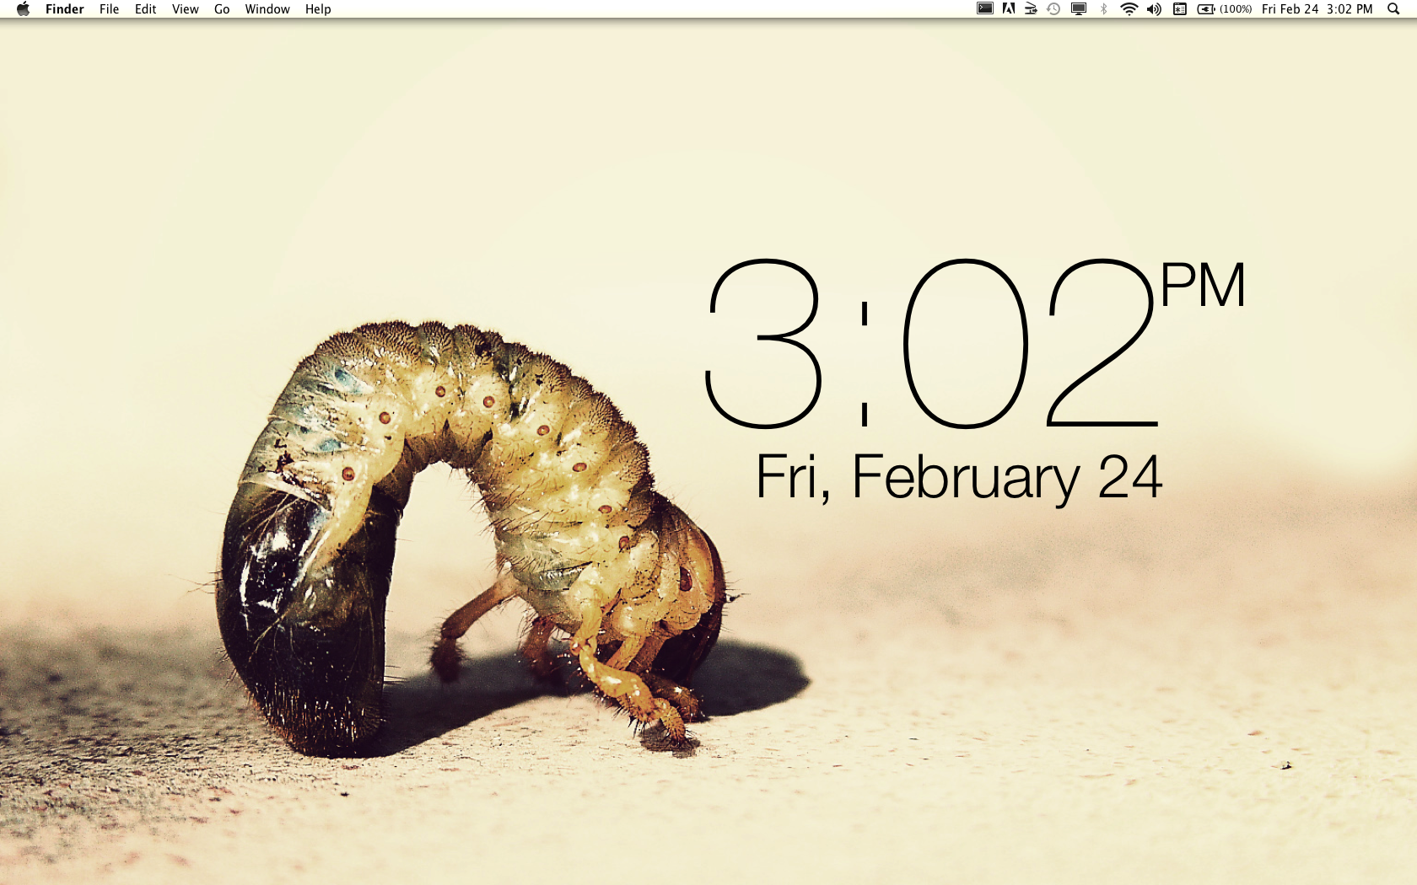This screenshot has width=1417, height=885.
Task: Click the calendar menu bar icon
Action: (1180, 9)
